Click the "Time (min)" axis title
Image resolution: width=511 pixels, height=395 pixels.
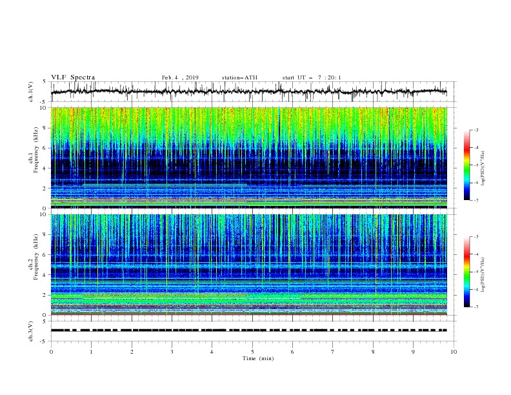click(258, 358)
